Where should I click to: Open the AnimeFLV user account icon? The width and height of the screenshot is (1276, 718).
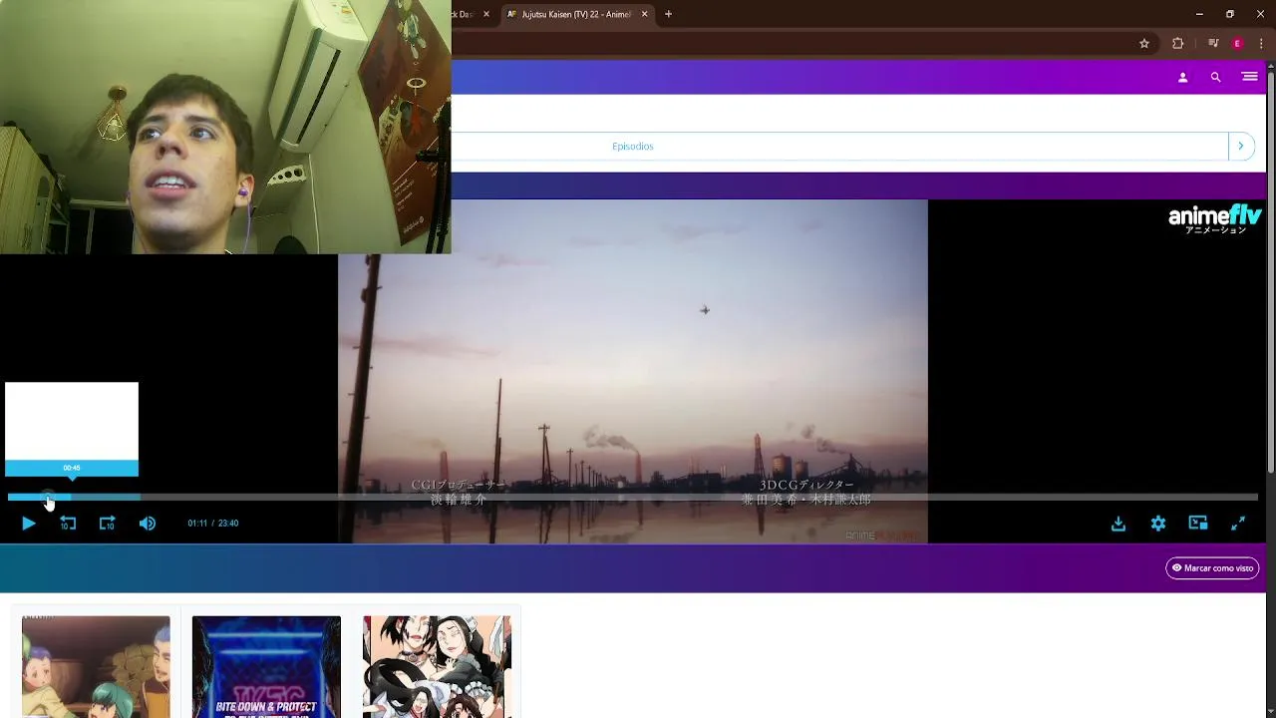coord(1182,77)
